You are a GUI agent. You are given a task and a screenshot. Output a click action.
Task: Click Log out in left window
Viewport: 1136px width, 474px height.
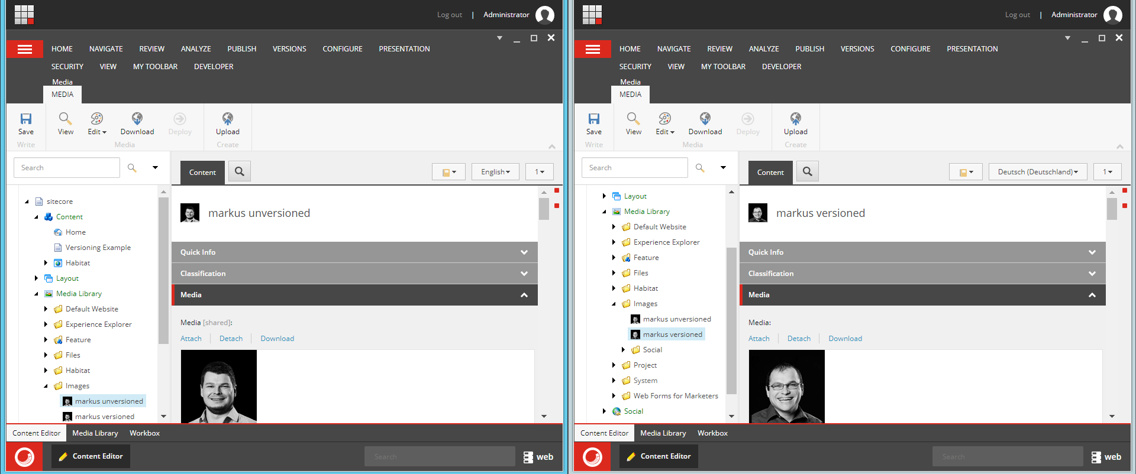(x=450, y=15)
